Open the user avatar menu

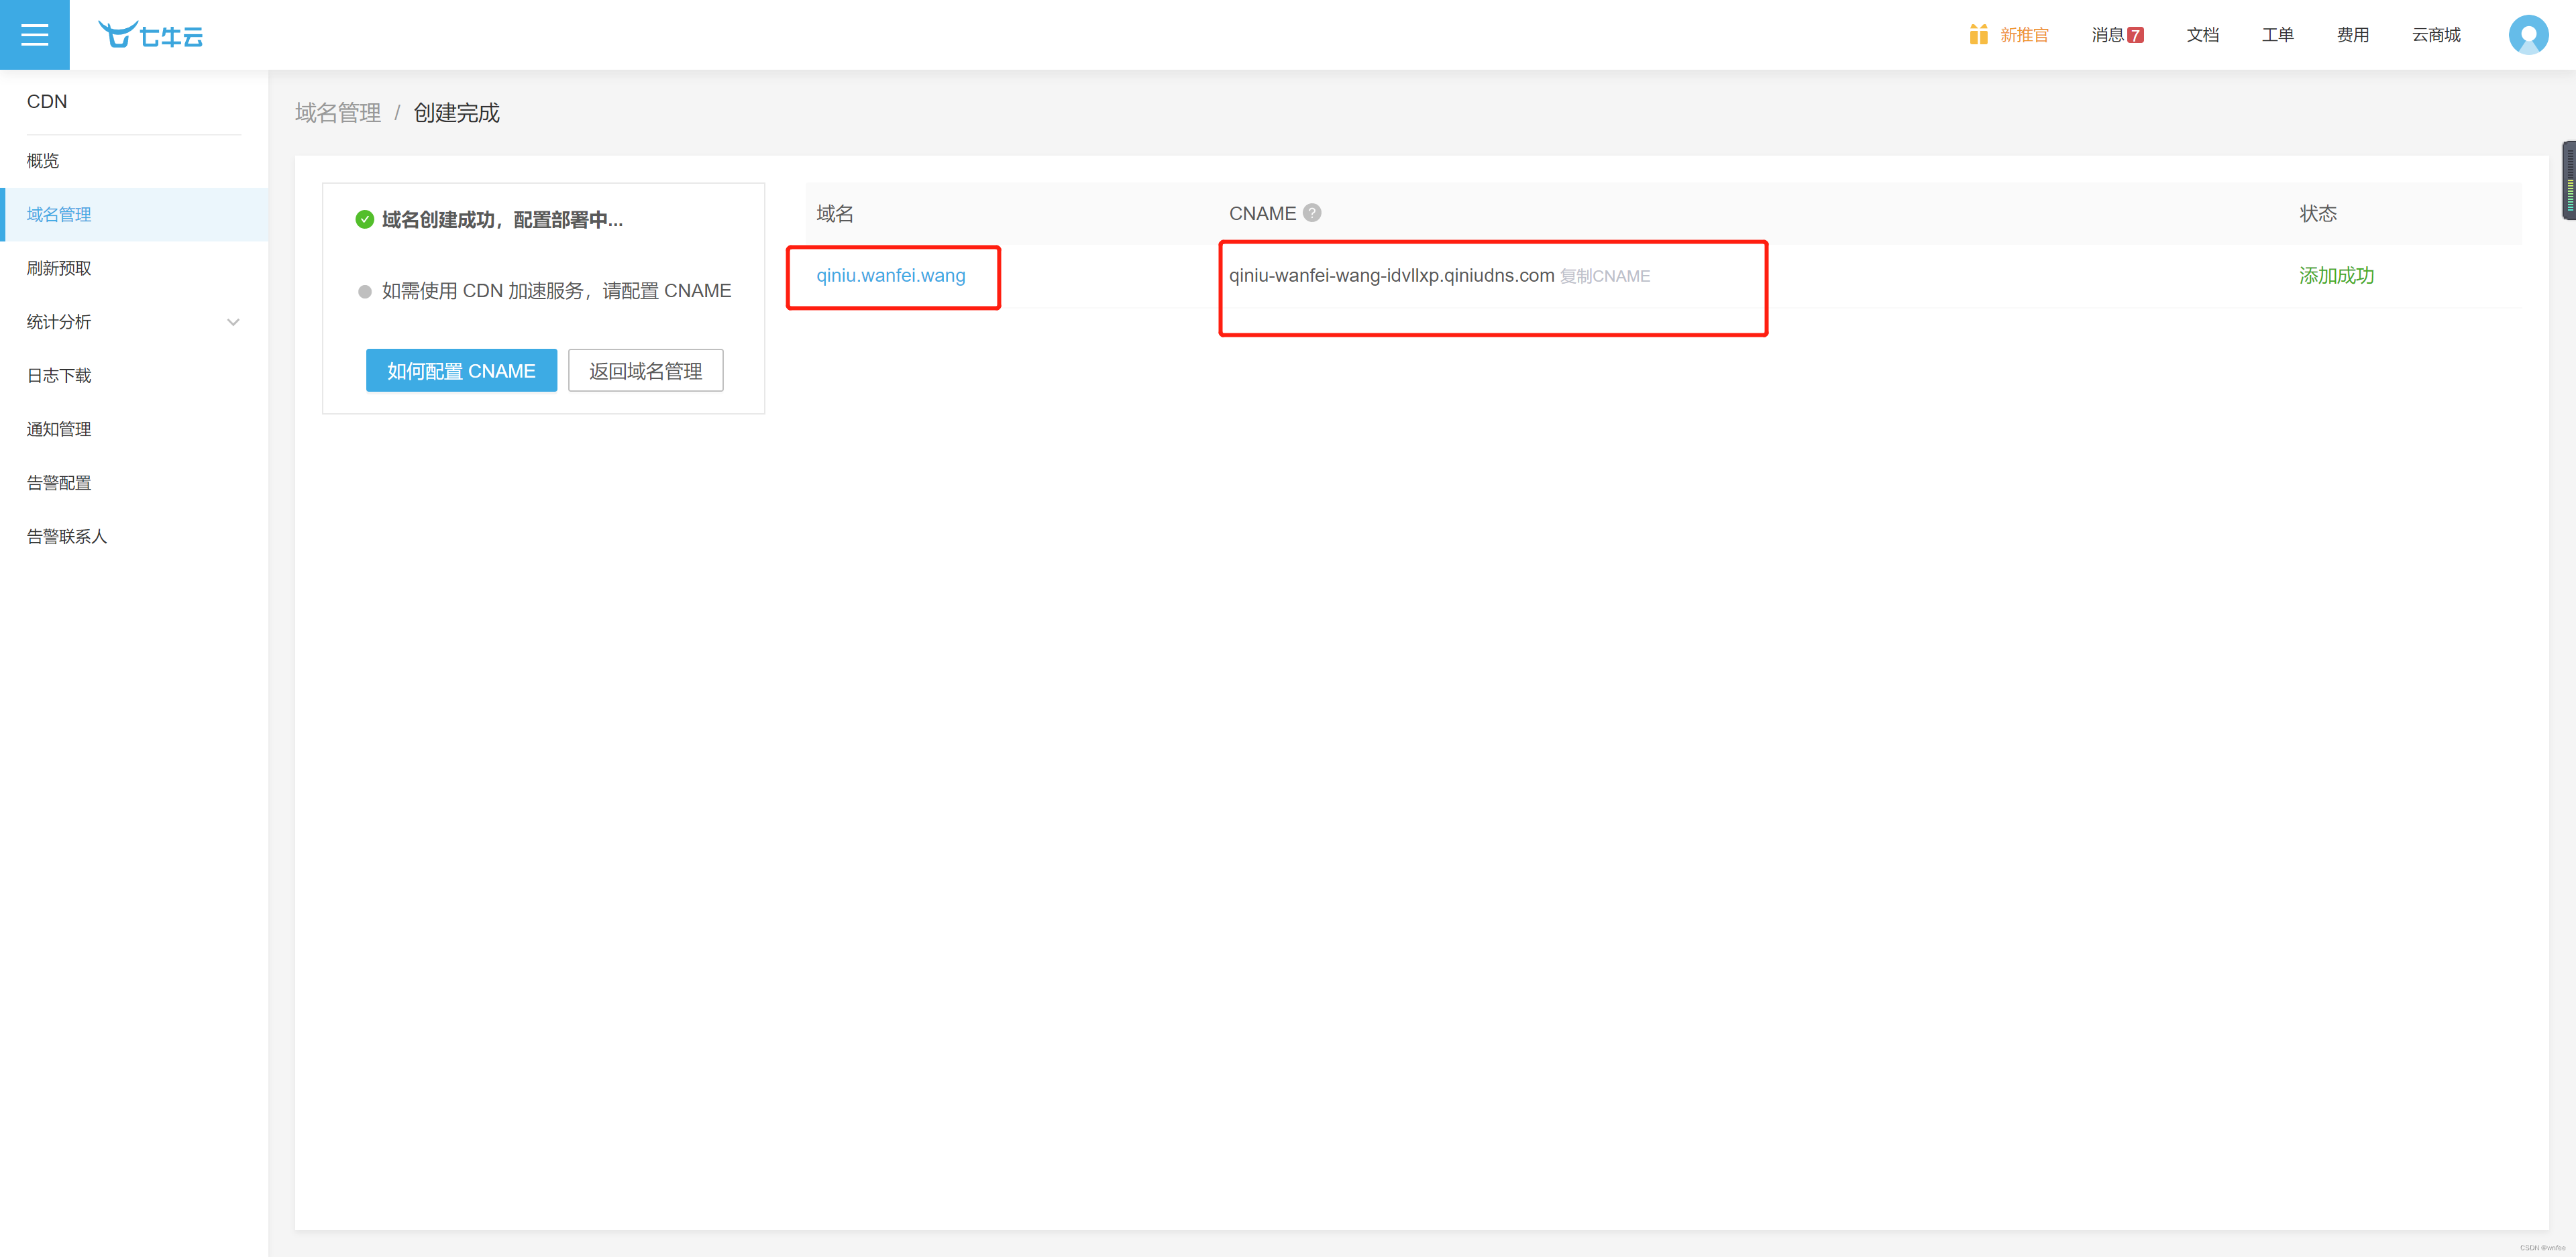[2528, 35]
